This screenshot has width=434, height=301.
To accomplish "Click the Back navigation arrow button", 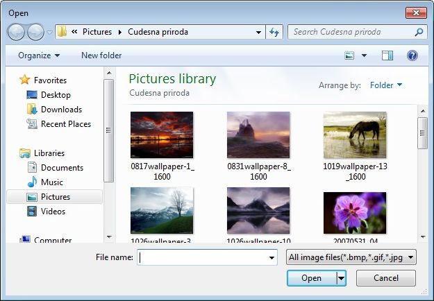I will coord(17,32).
